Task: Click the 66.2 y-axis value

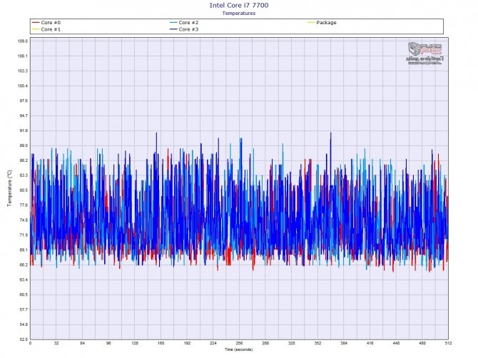Action: pyautogui.click(x=24, y=265)
